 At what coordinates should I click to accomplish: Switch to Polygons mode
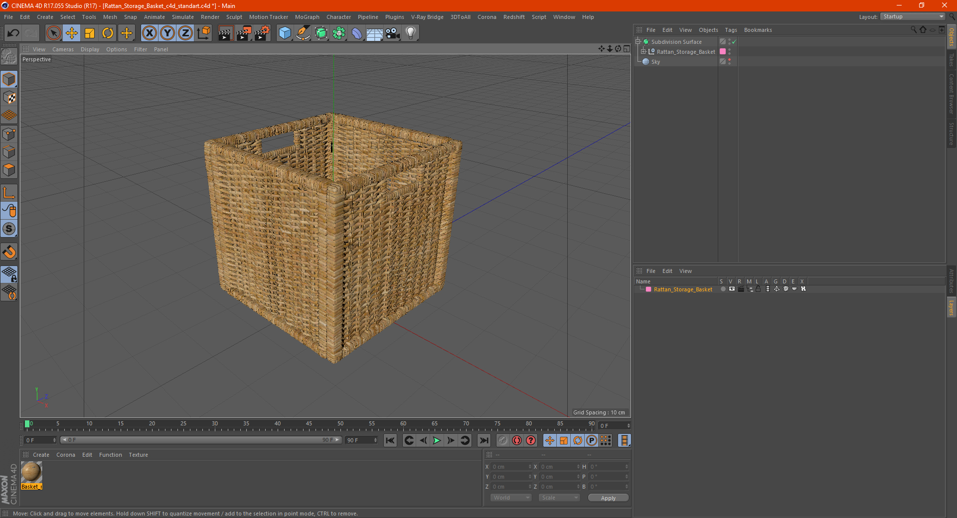(x=9, y=170)
